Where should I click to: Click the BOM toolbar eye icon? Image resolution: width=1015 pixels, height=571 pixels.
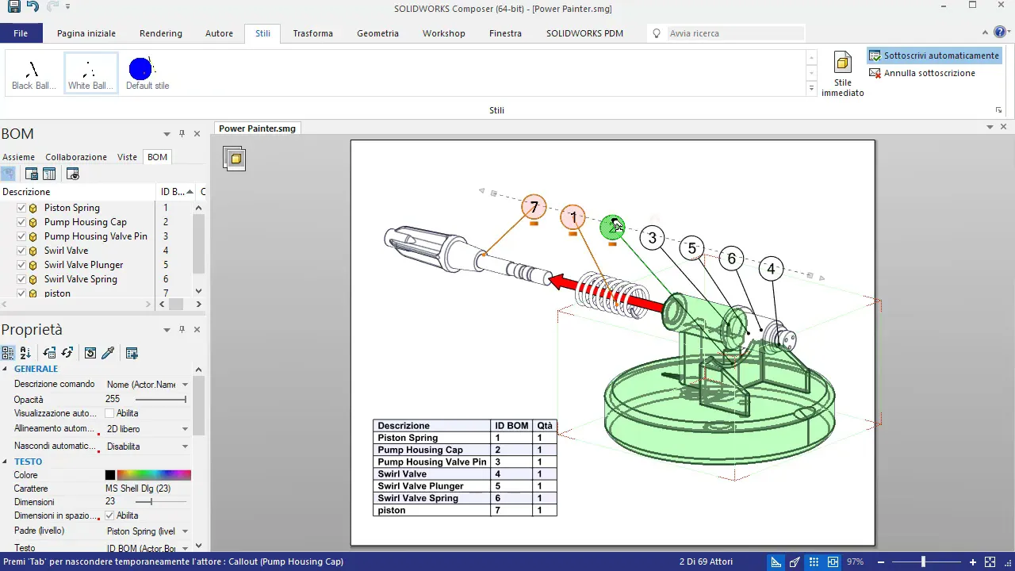[73, 174]
